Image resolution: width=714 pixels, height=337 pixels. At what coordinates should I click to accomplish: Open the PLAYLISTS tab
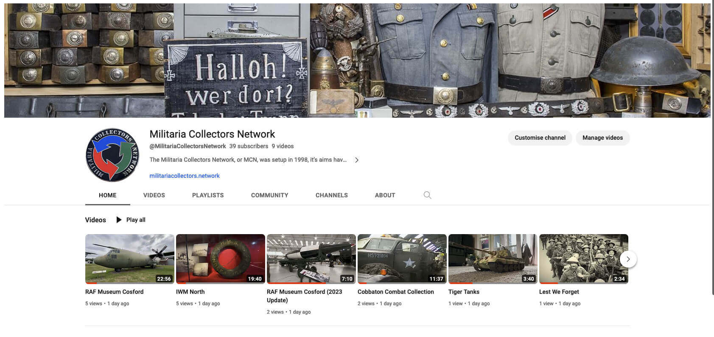[208, 195]
